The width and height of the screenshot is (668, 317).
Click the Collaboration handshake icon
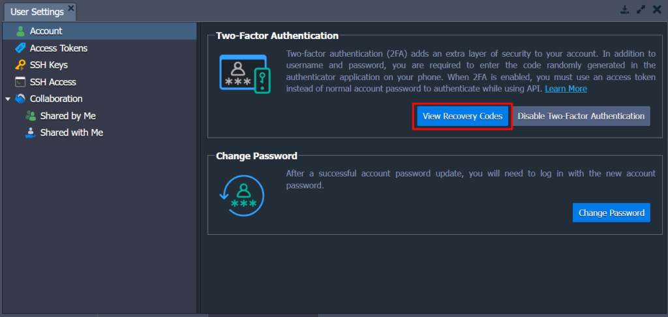point(20,99)
